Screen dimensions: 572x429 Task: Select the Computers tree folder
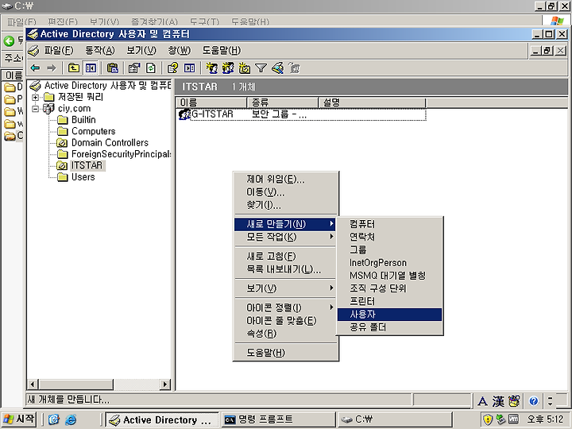tap(94, 131)
